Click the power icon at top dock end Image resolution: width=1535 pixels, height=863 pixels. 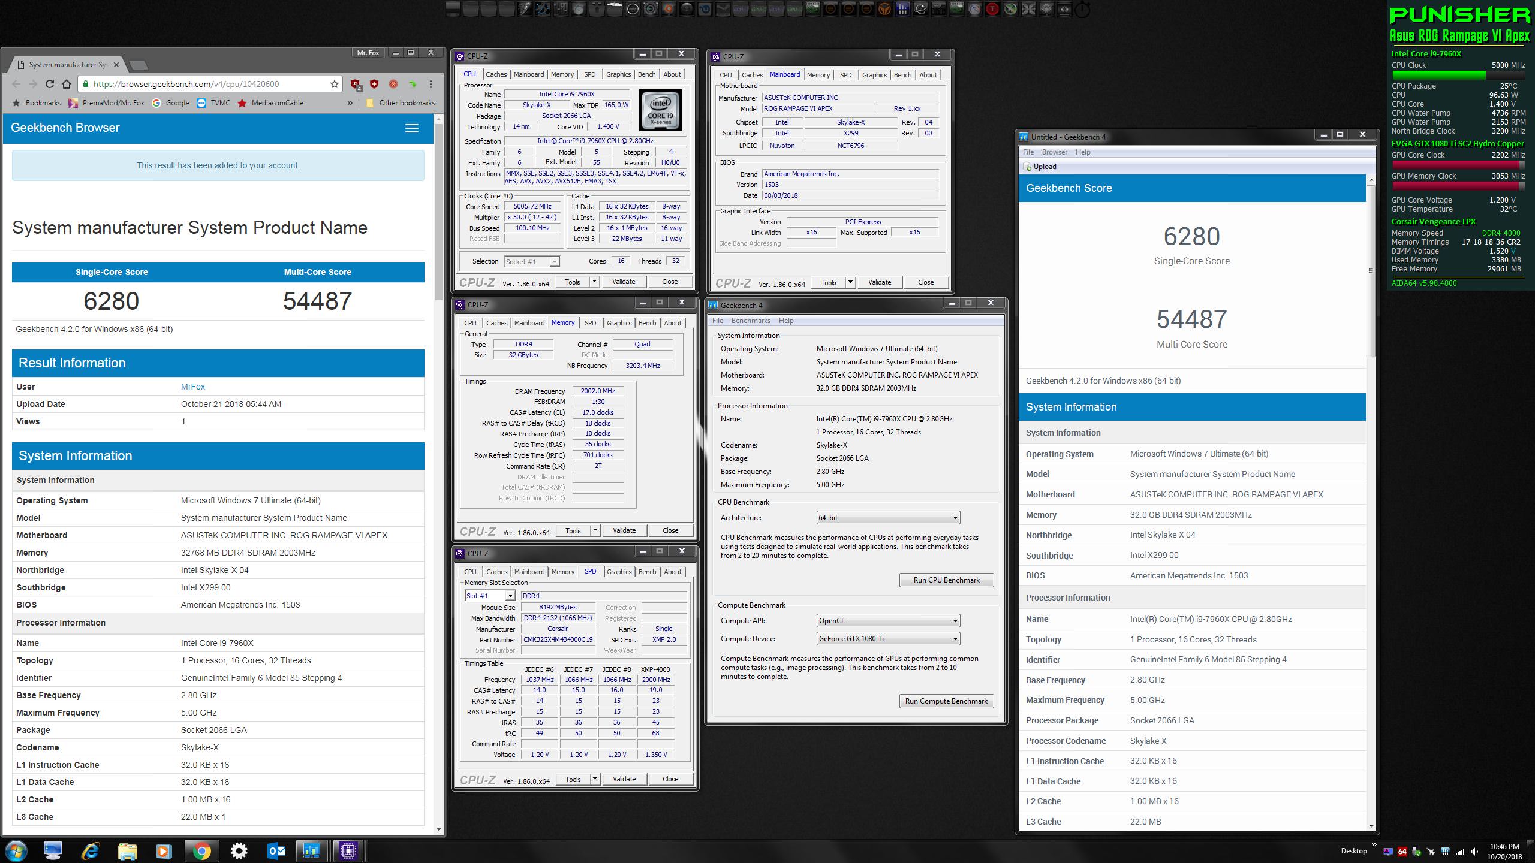(x=1083, y=10)
